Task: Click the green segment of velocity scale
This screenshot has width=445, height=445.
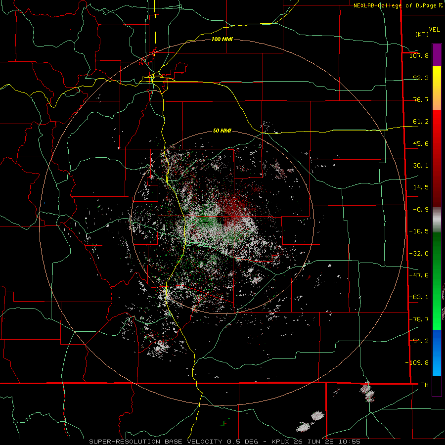Action: click(x=437, y=281)
